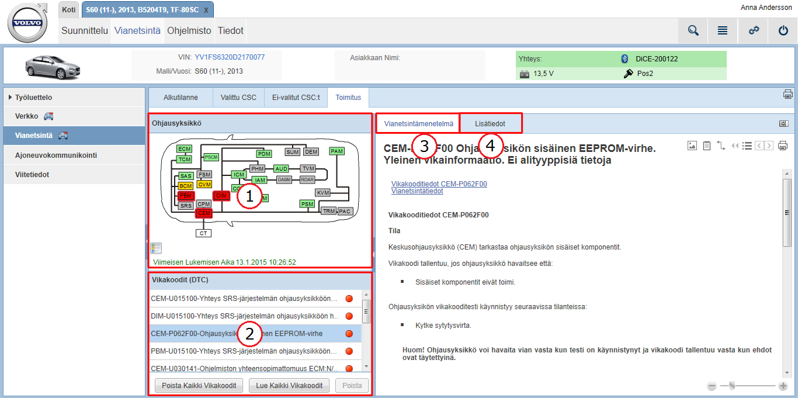Click Lue Kaikki Vikakoodit button
This screenshot has height=398, width=798.
(289, 385)
